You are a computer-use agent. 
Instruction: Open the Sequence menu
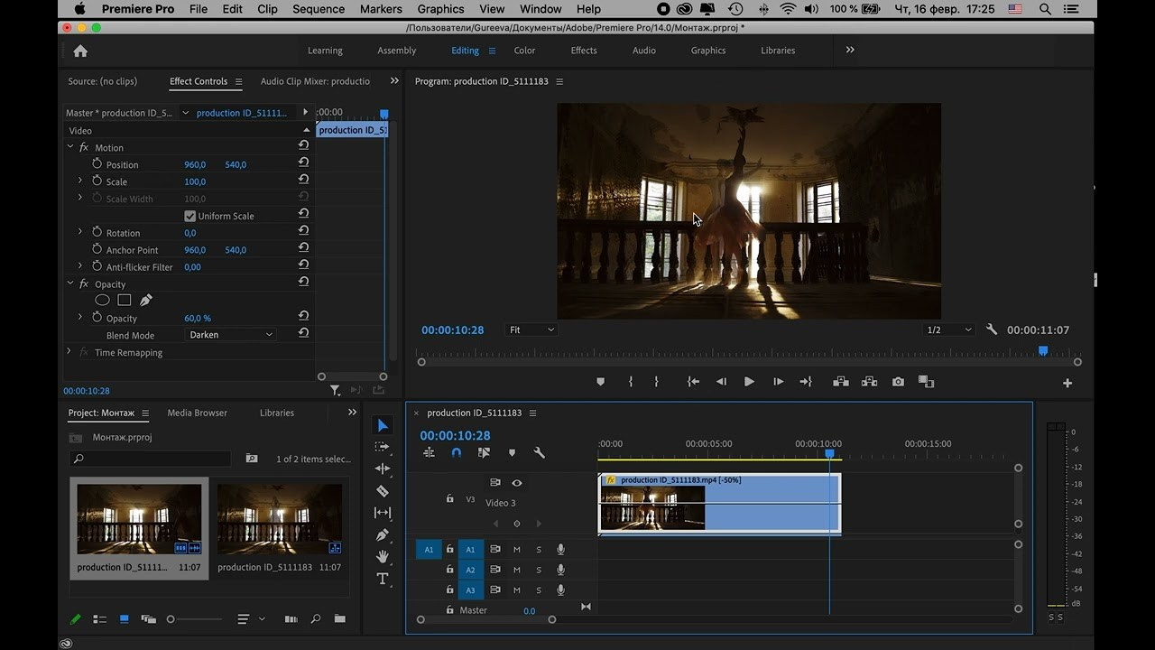pos(319,9)
